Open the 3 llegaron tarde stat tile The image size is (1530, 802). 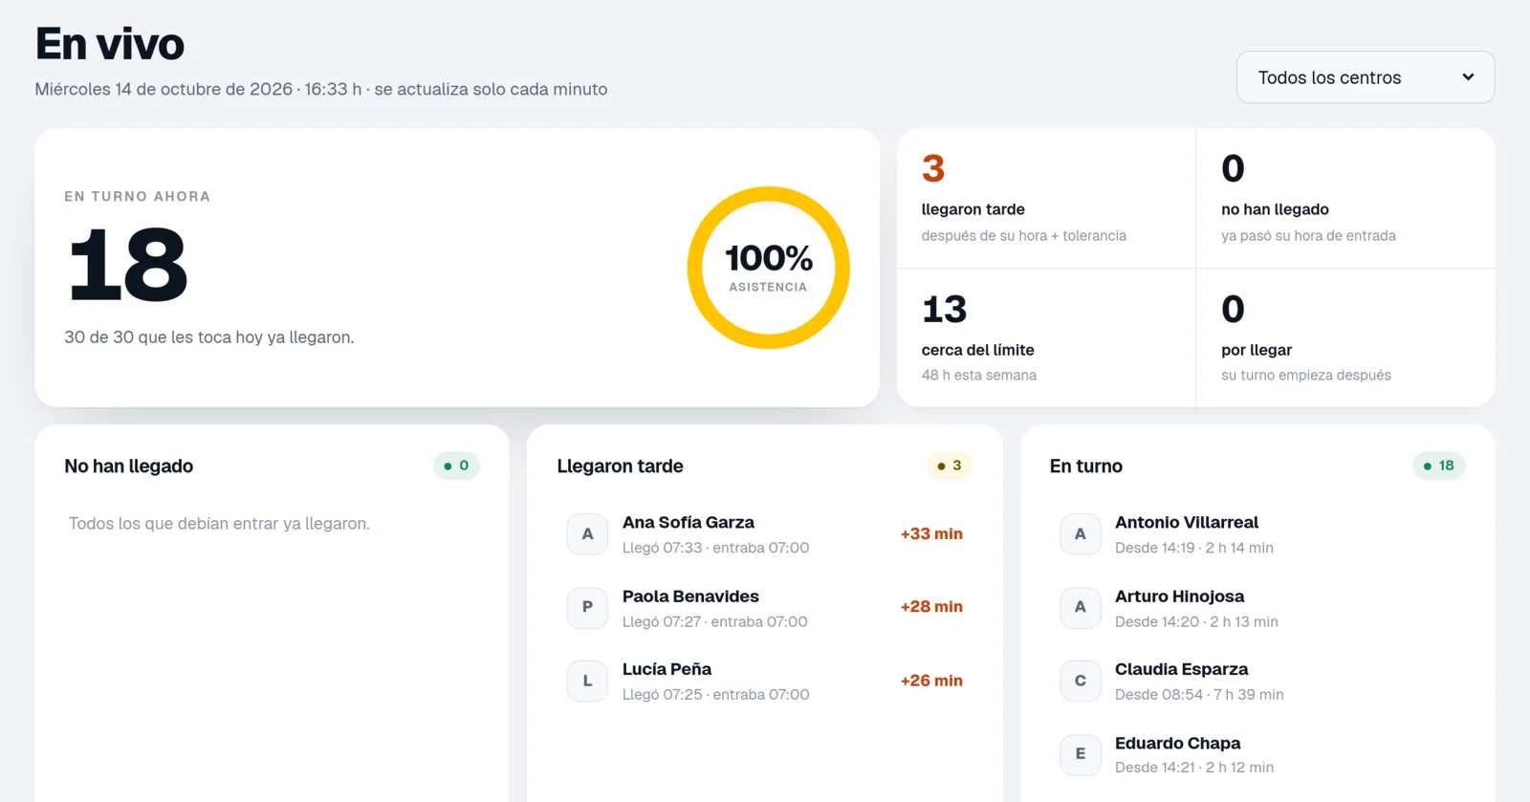pyautogui.click(x=1046, y=198)
